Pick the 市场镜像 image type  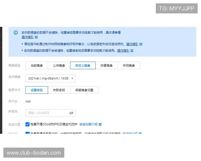point(129,65)
